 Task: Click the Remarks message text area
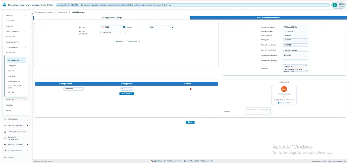(258, 111)
